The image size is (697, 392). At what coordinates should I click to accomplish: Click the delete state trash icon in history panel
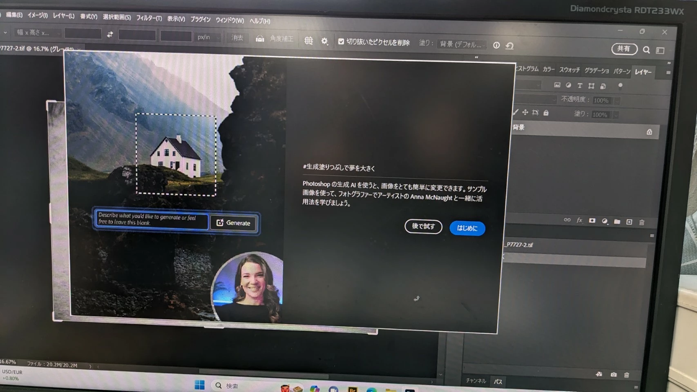coord(626,375)
